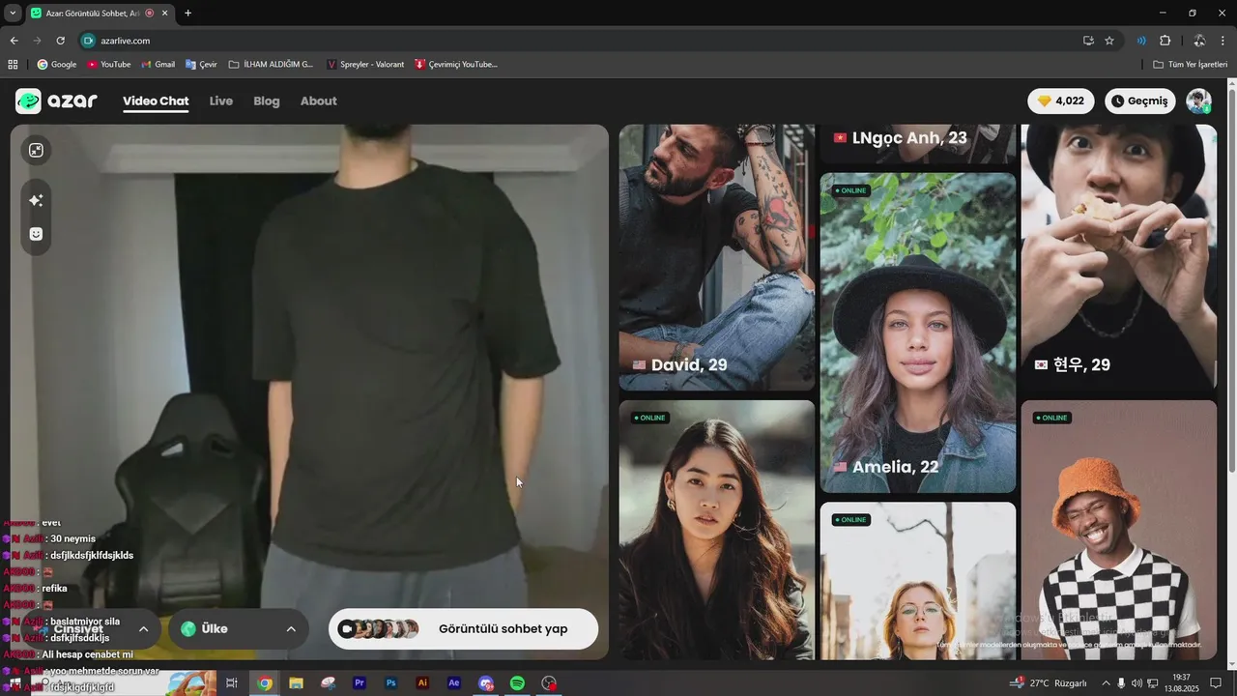This screenshot has height=696, width=1237.
Task: Open File Explorer from the taskbar
Action: (296, 683)
